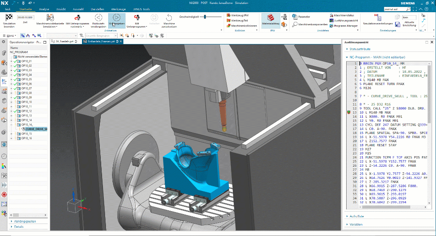
Task: Open the clock history sidebar icon
Action: point(4,156)
